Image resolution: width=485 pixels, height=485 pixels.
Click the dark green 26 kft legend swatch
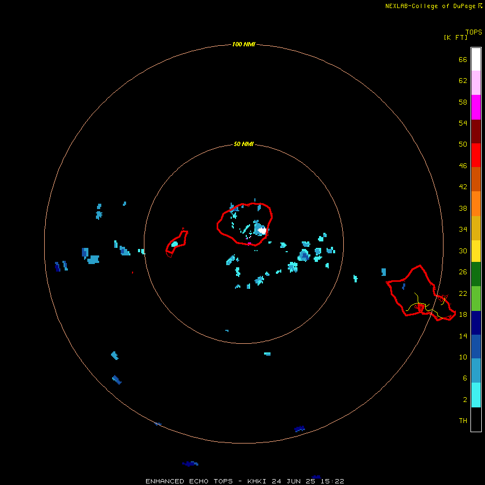476,274
